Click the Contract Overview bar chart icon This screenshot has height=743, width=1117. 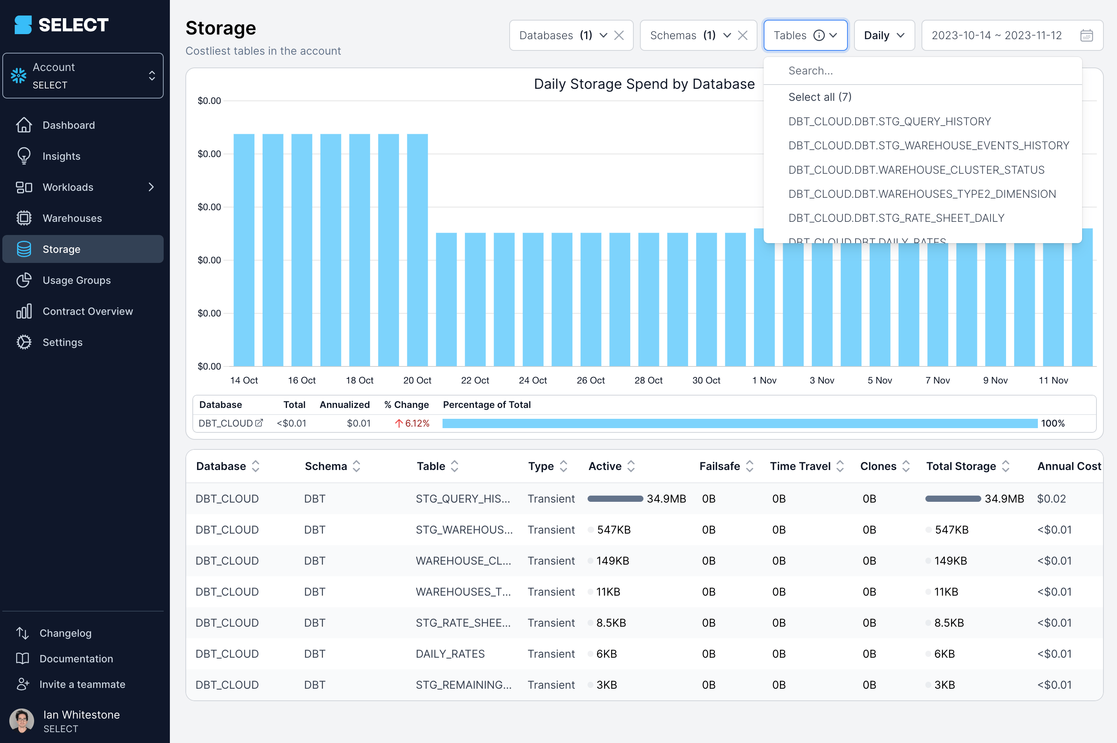24,311
